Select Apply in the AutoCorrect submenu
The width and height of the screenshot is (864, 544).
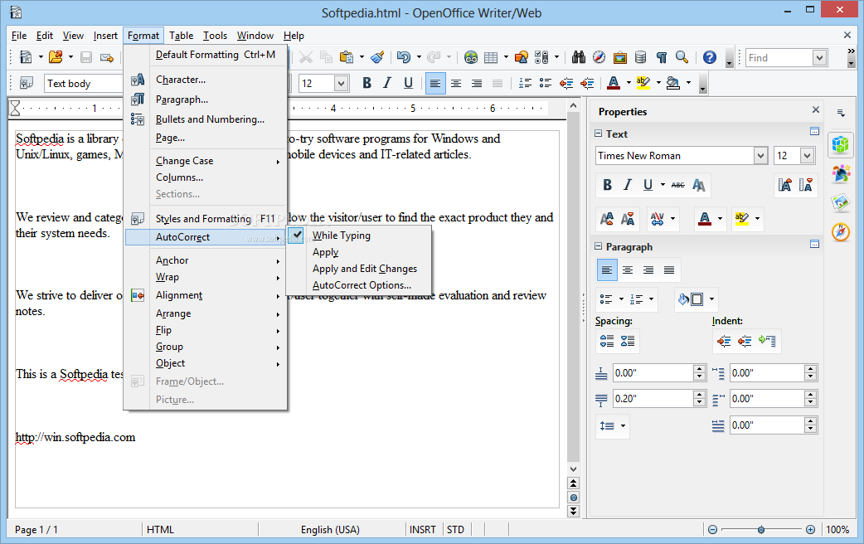click(x=361, y=252)
